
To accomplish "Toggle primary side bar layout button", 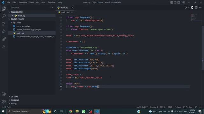I will (x=171, y=3).
